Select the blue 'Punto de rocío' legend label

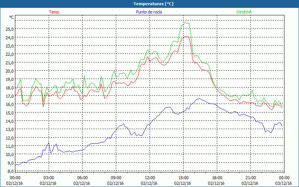pos(149,12)
